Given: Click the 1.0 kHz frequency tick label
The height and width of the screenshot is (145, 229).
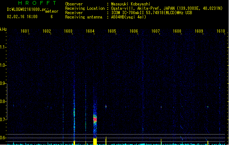Looking at the screenshot, I should point(3,65).
